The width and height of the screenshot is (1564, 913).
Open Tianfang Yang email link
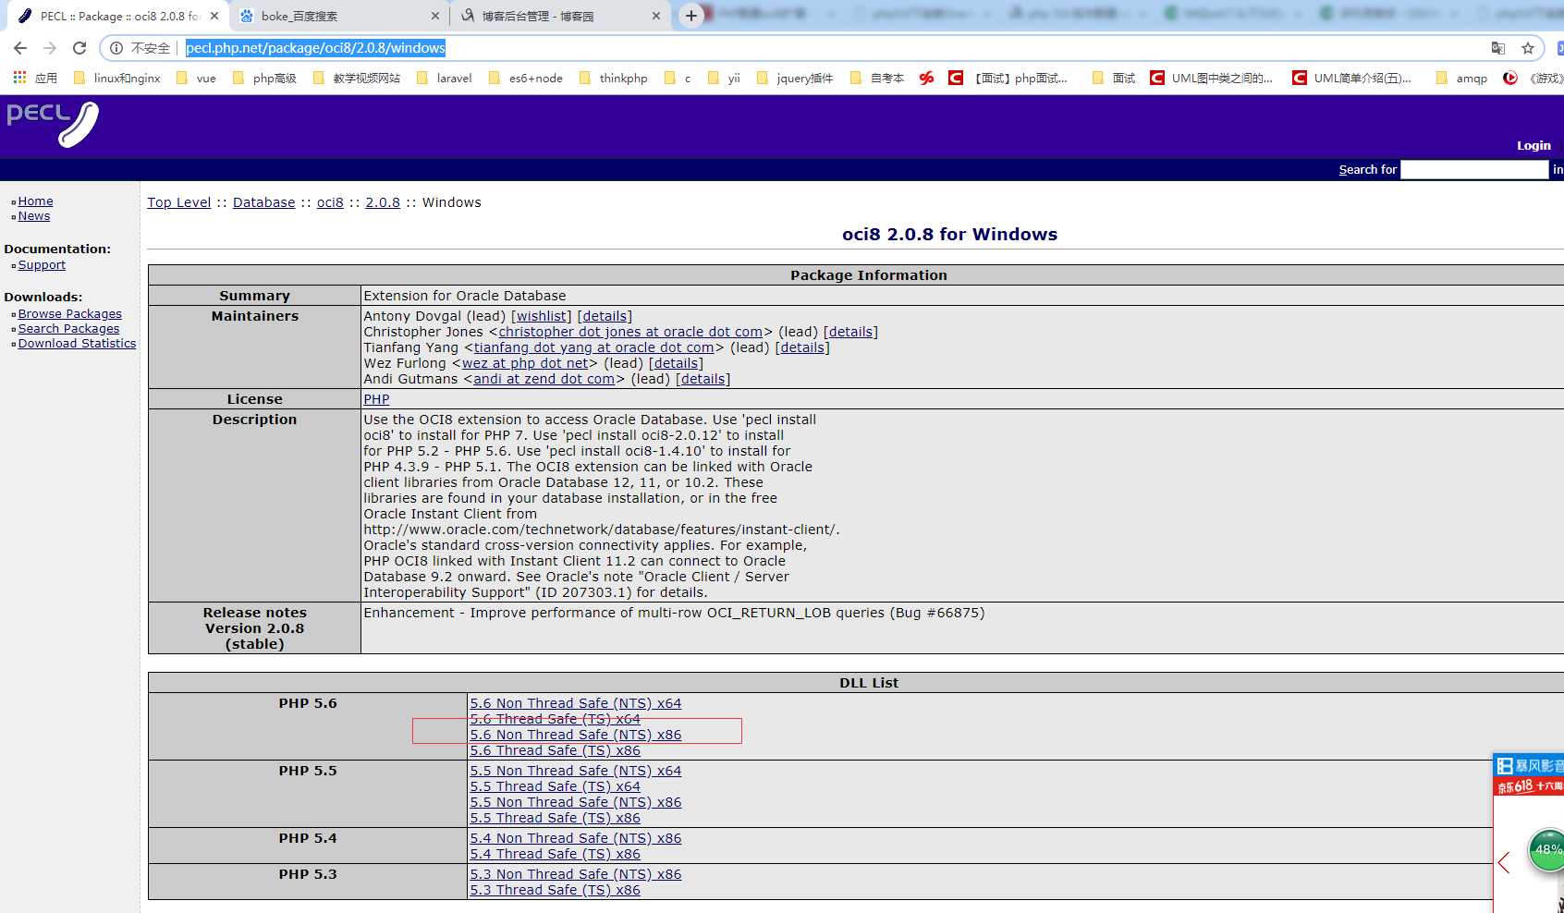594,347
